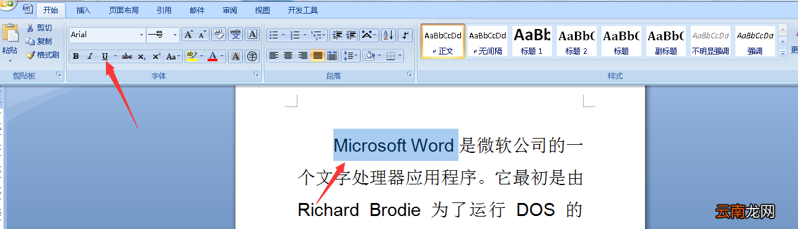Justify paragraph text

[317, 56]
